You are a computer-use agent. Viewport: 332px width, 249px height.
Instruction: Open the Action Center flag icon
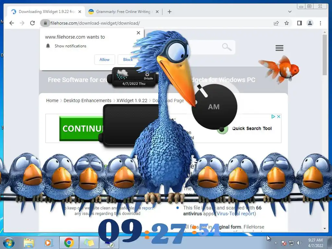pos(283,243)
